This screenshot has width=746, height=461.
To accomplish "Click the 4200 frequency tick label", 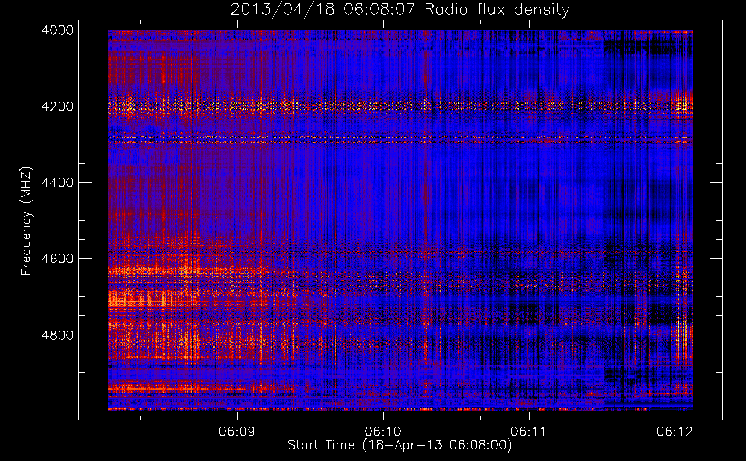I will 58,106.
